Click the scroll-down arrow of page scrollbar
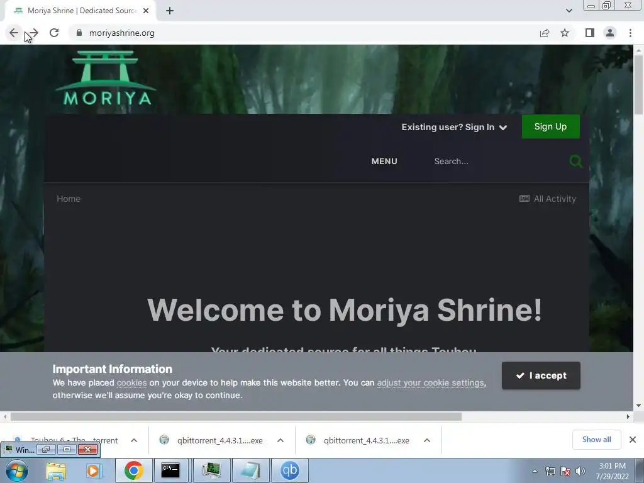 [639, 406]
